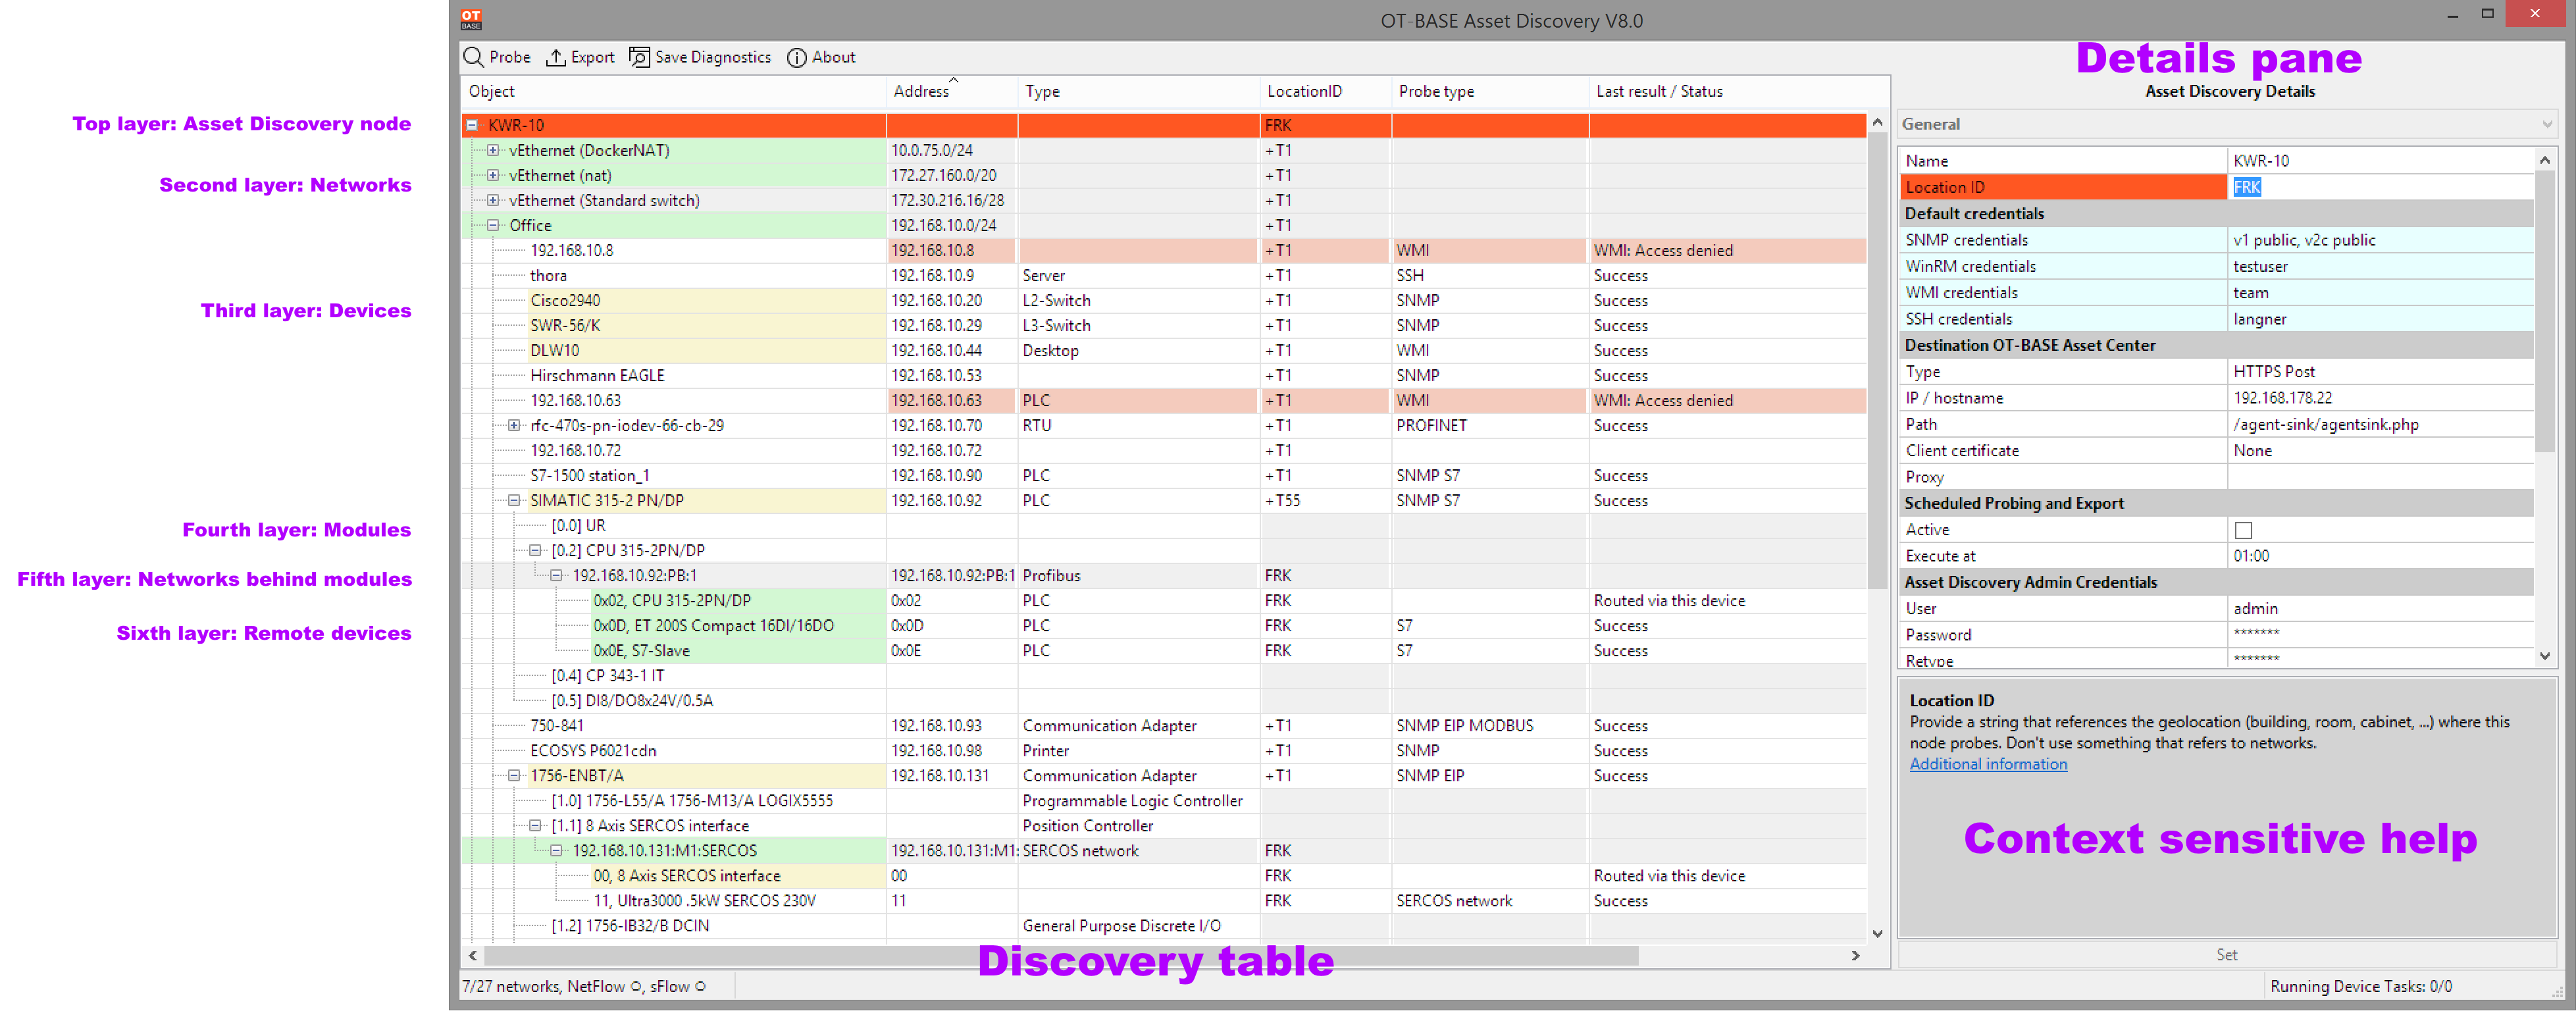Sort by the Type column header
The height and width of the screenshot is (1011, 2576).
1138,91
